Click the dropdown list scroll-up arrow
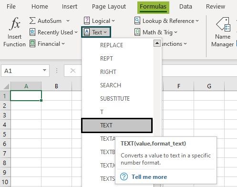Viewport: 237px width, 187px height. pos(157,43)
